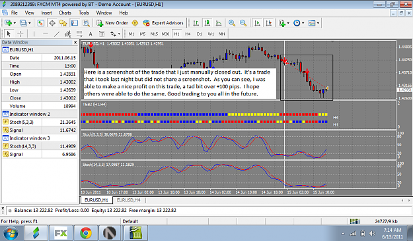The image size is (413, 241).
Task: Open the Templates icon
Action: coord(312,23)
